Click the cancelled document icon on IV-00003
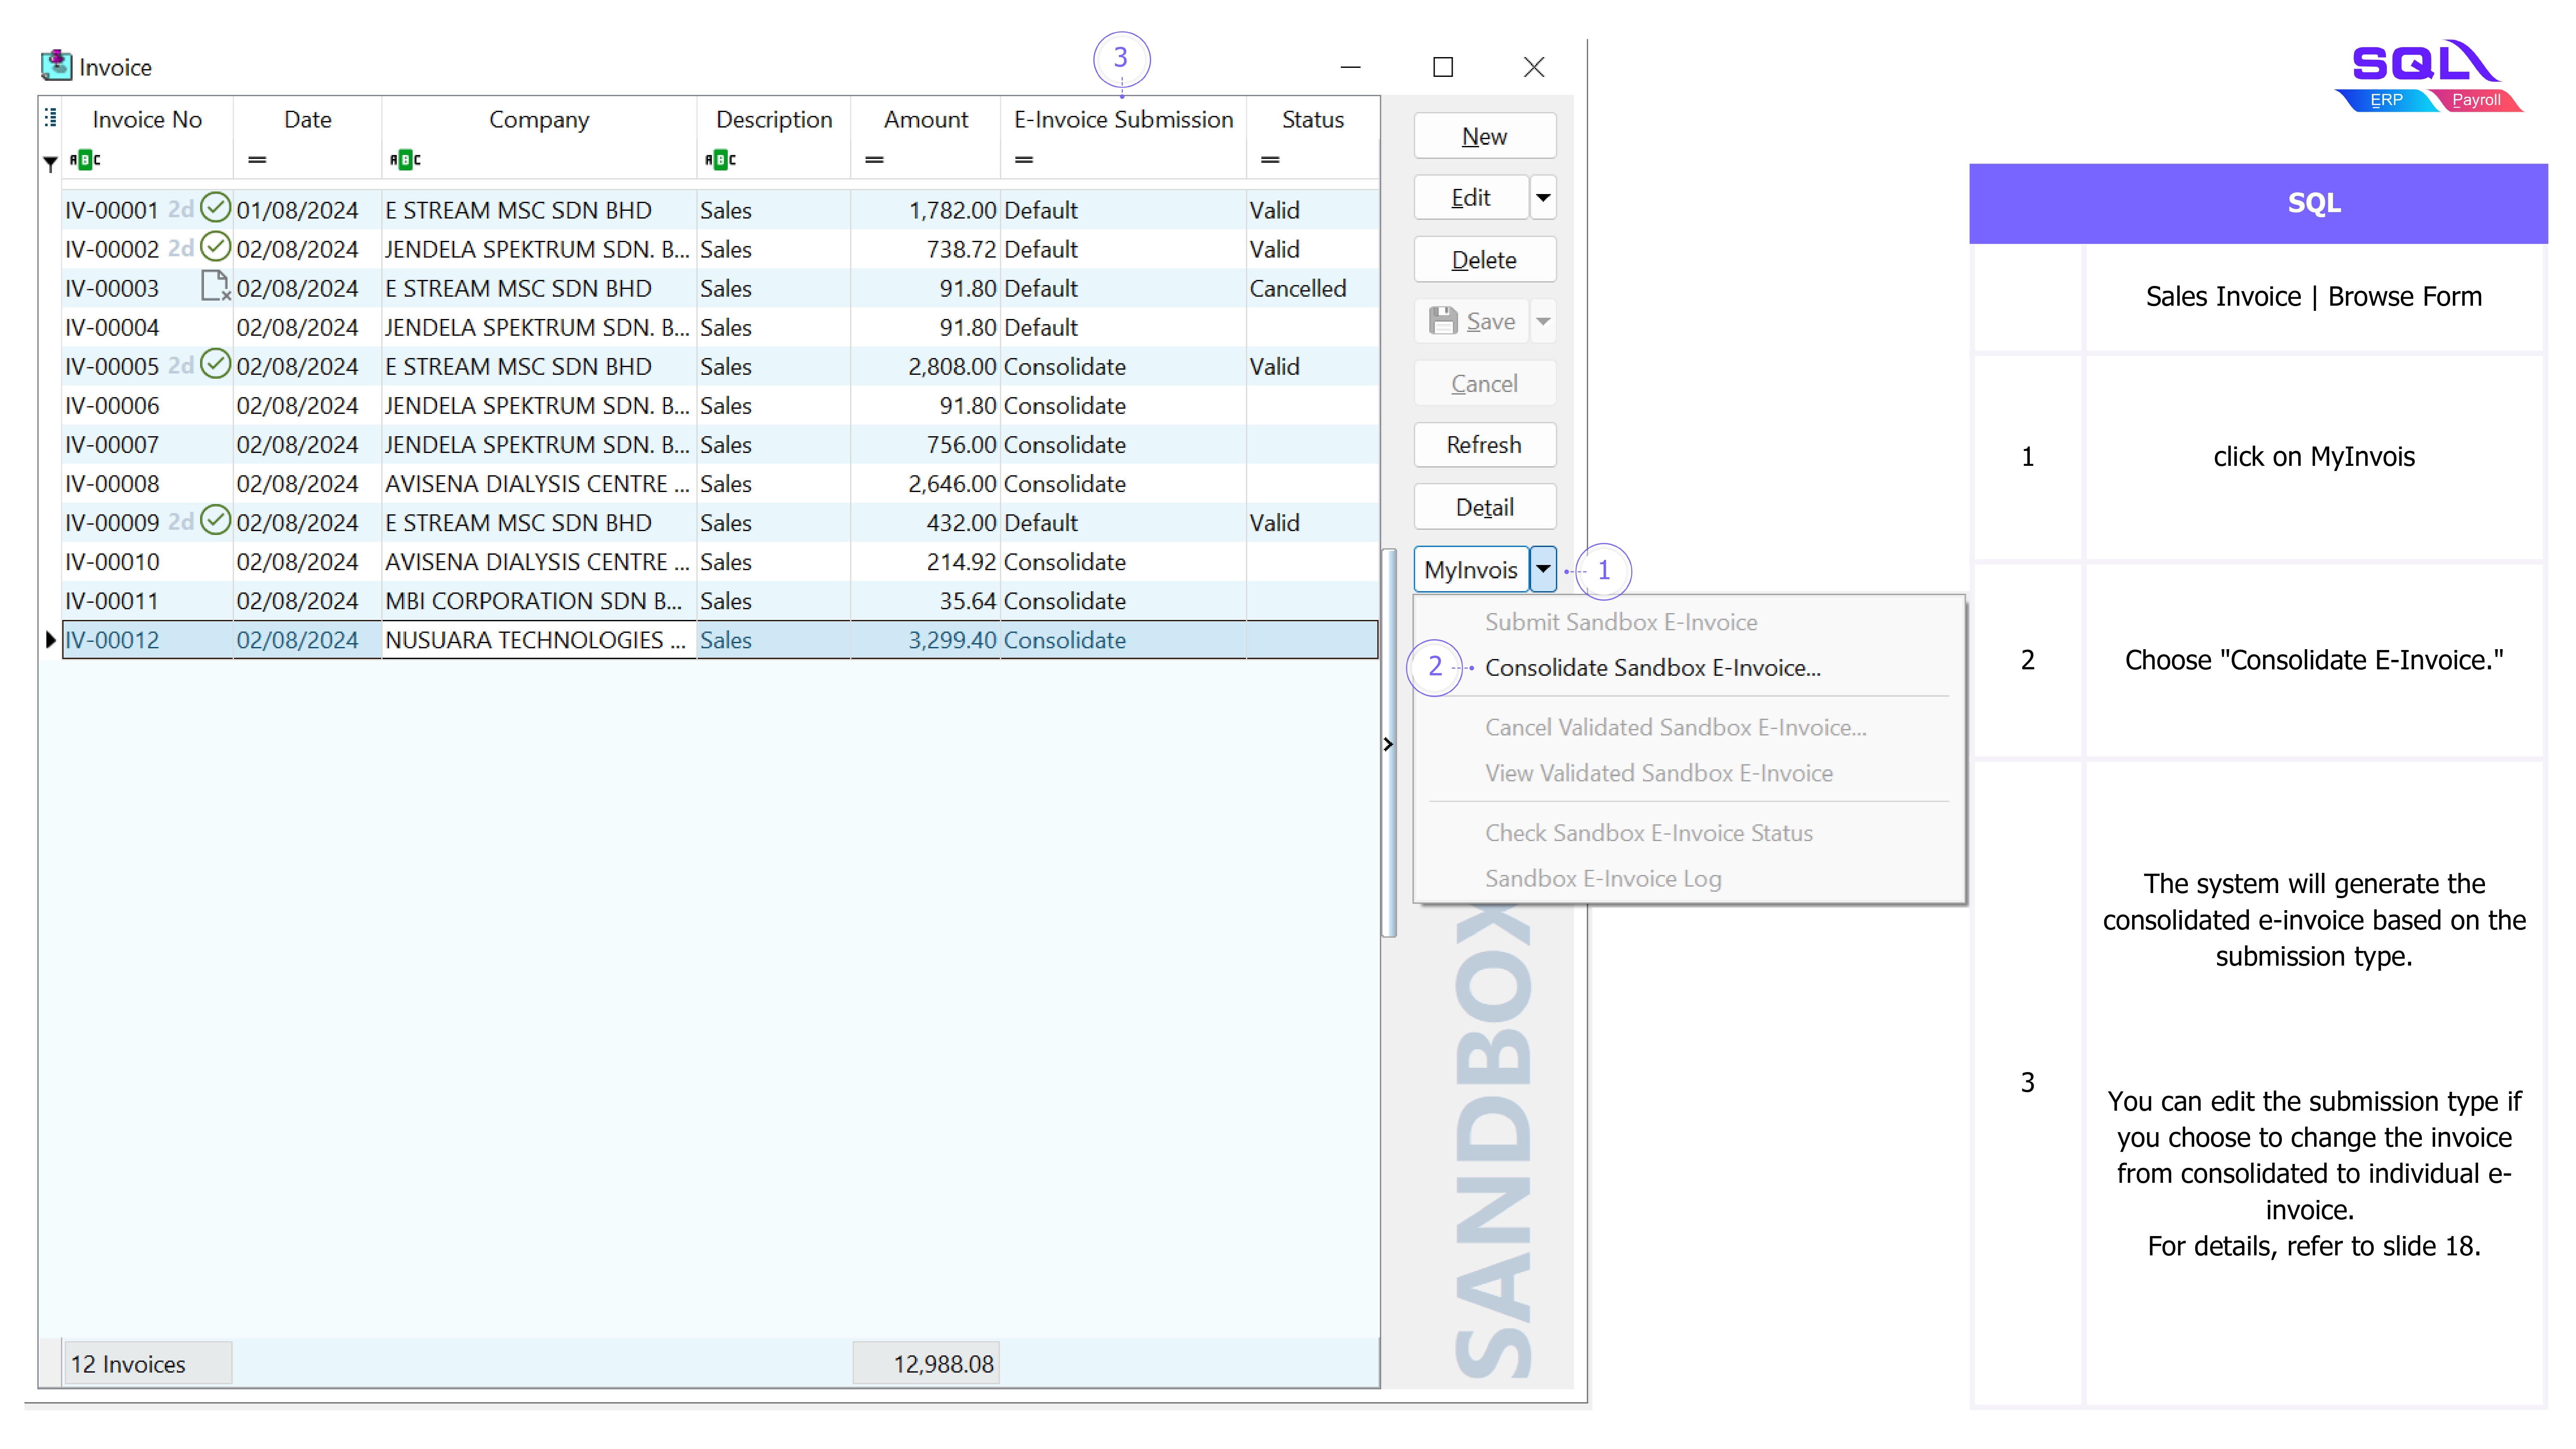This screenshot has height=1449, width=2576. click(x=215, y=286)
